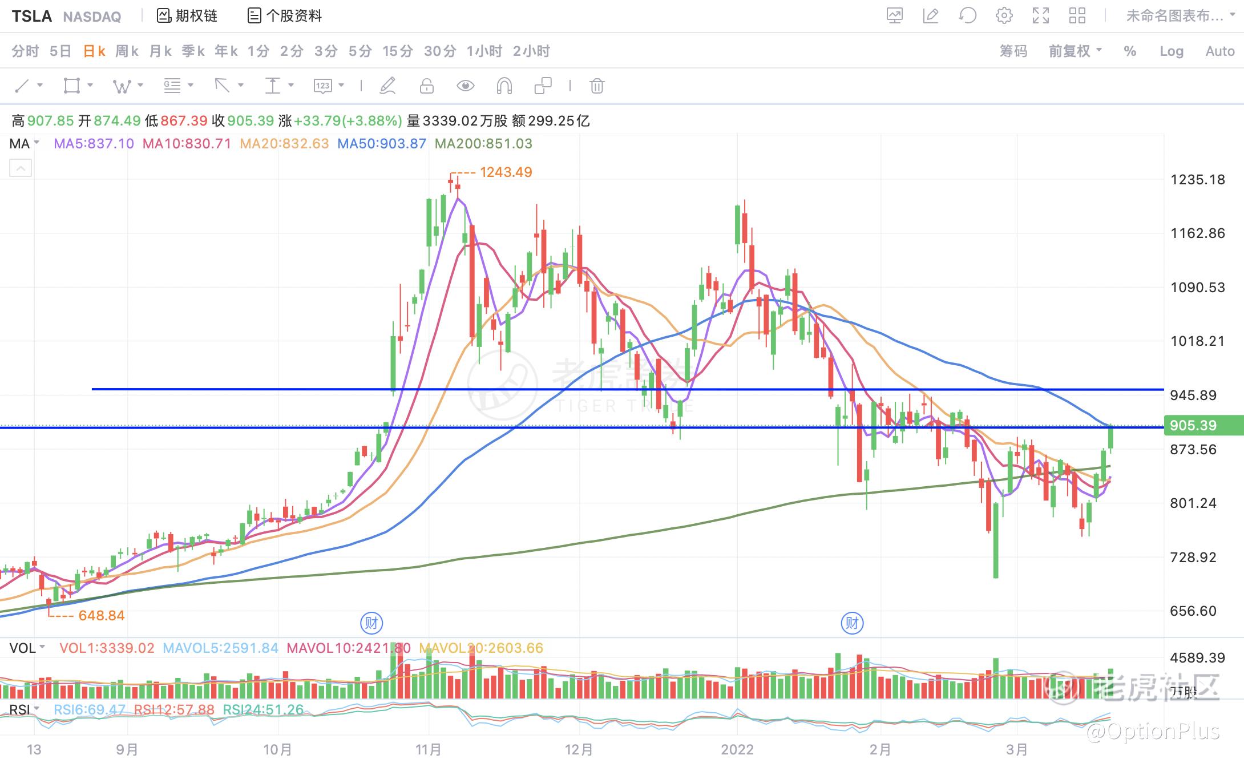Toggle Log scale button
Viewport: 1244px width, 759px height.
click(1172, 51)
